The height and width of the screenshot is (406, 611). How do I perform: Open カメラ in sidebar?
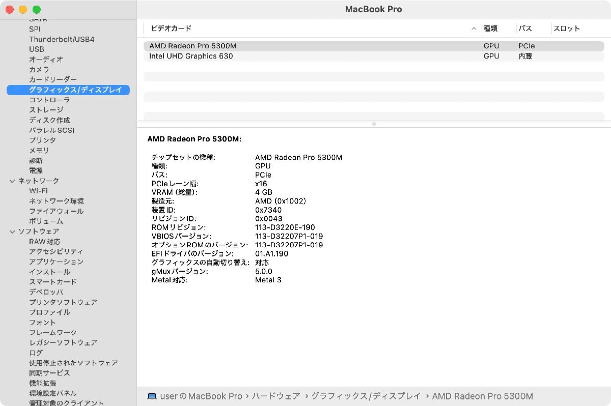(x=39, y=69)
